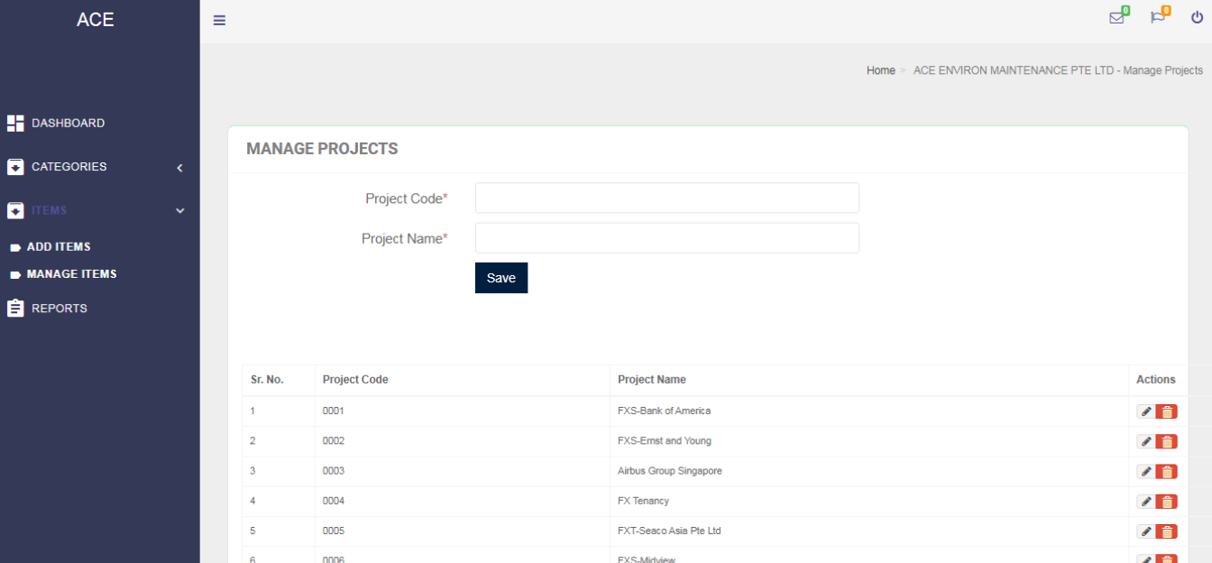Go to Add Items submenu
The height and width of the screenshot is (563, 1212).
point(59,247)
